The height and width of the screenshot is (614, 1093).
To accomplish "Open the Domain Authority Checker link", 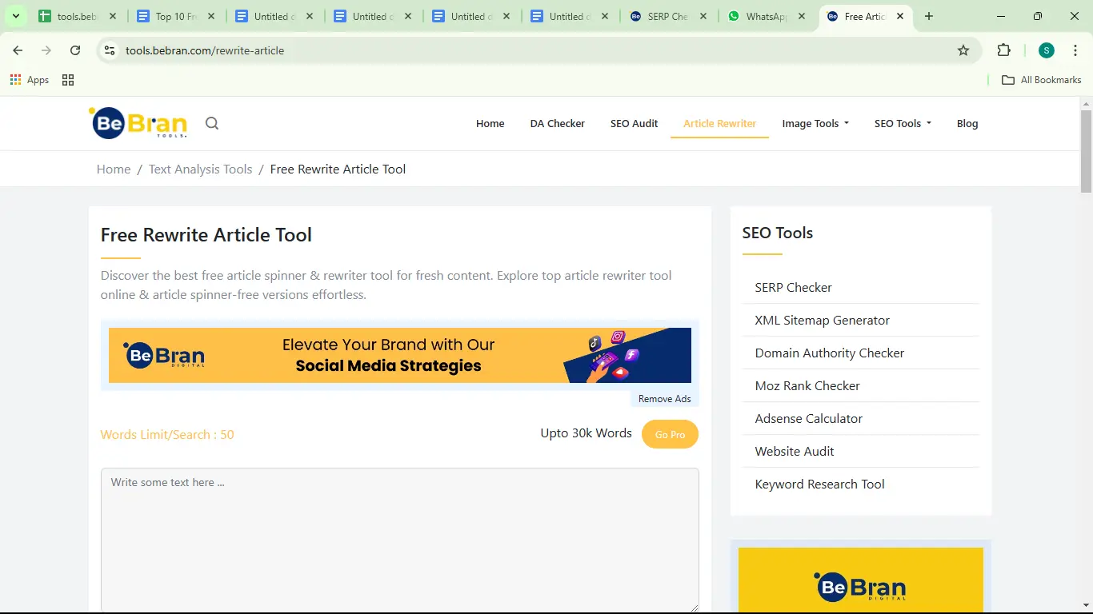I will pos(829,353).
